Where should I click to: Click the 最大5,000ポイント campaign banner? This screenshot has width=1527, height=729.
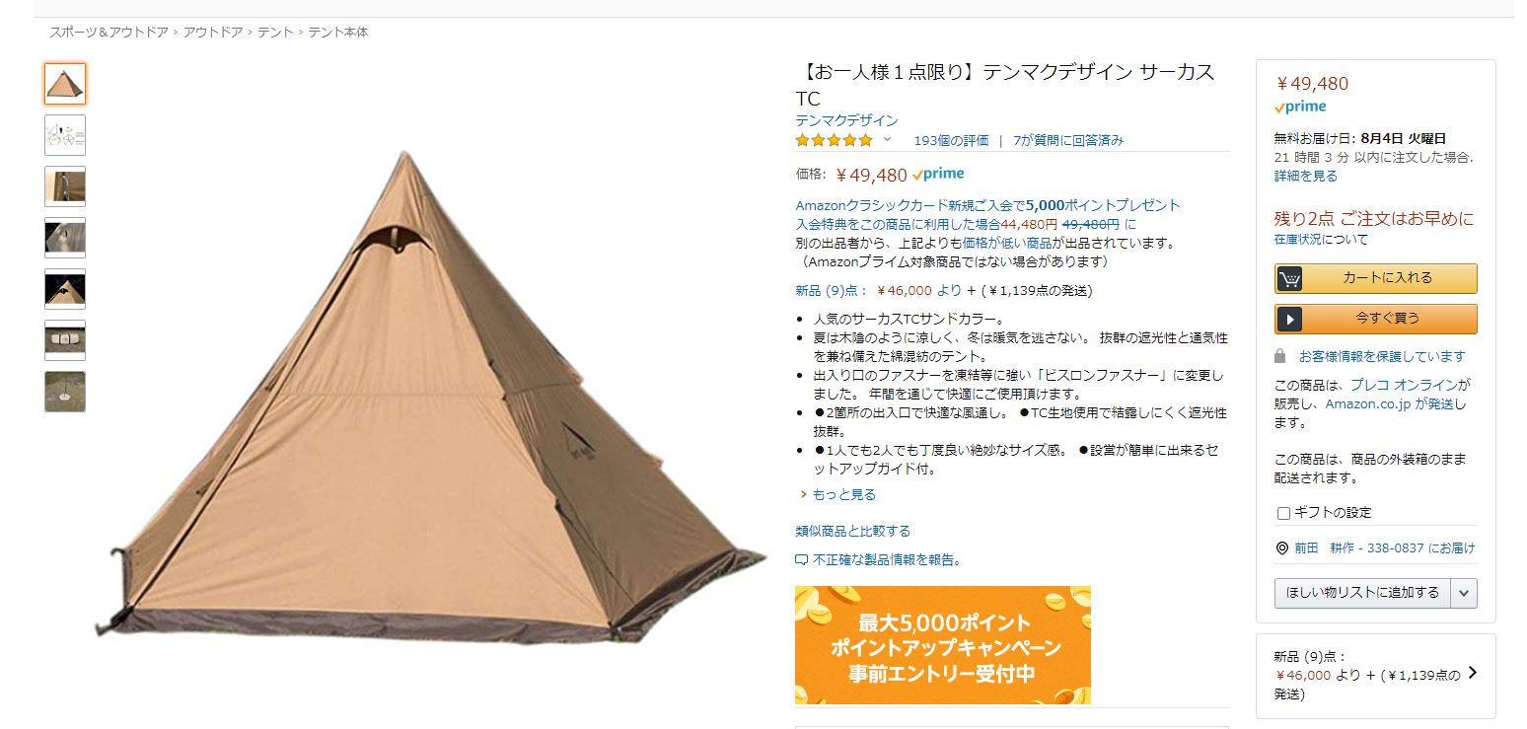pyautogui.click(x=943, y=645)
